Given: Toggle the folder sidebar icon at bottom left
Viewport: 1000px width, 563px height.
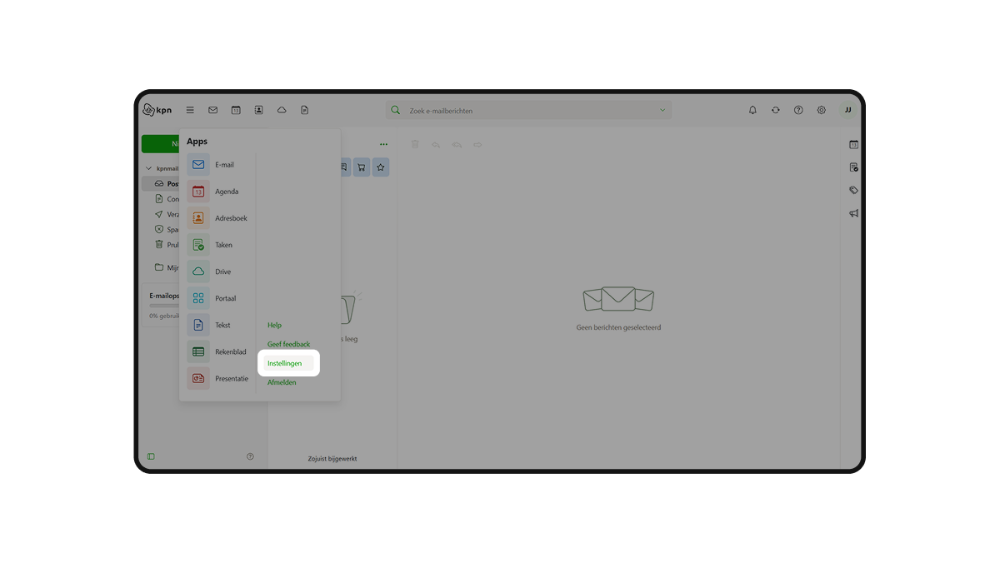Looking at the screenshot, I should 151,456.
